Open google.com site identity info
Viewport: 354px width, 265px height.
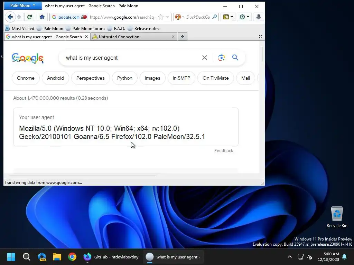(x=69, y=17)
